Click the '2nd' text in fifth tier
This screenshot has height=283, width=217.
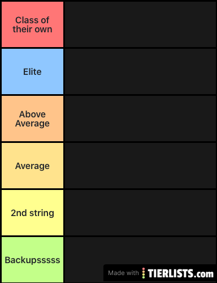tap(19, 213)
